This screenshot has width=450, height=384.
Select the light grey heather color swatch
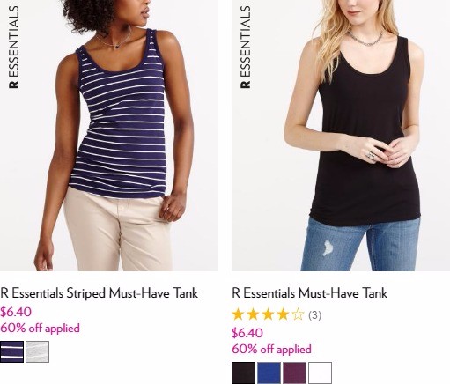click(x=37, y=351)
